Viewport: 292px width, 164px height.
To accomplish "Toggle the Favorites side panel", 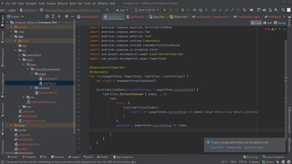I will coord(2,128).
